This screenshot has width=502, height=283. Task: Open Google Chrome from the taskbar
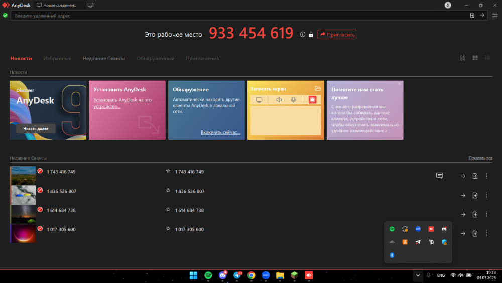tap(252, 275)
